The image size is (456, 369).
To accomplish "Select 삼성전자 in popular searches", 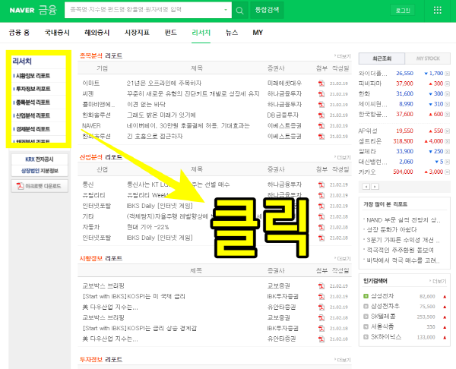I will coord(382,296).
